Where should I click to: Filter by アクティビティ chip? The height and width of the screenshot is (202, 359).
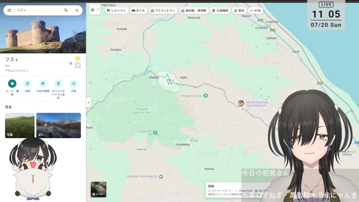point(163,11)
